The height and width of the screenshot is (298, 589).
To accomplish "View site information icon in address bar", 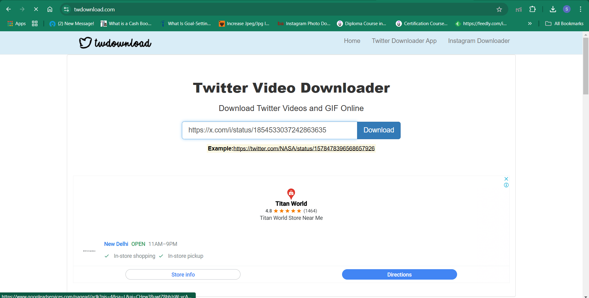I will (66, 9).
